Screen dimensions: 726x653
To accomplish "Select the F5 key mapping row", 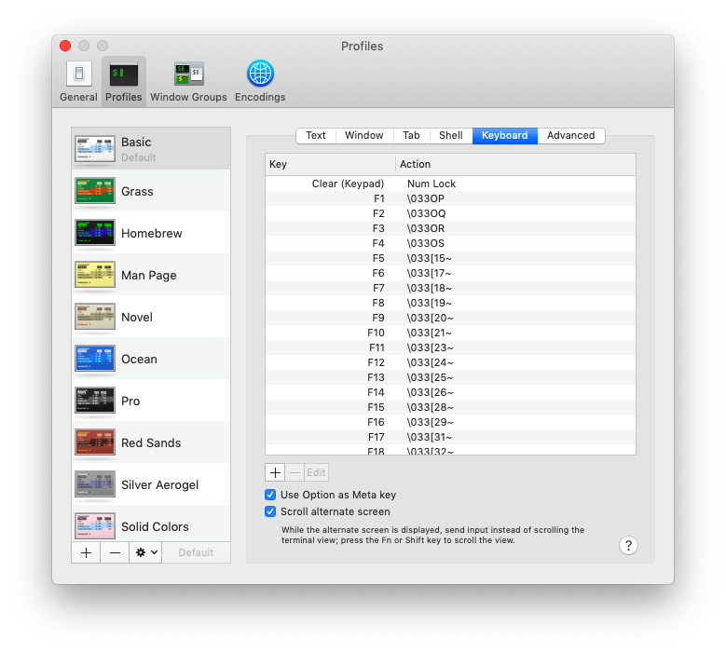I will point(450,258).
